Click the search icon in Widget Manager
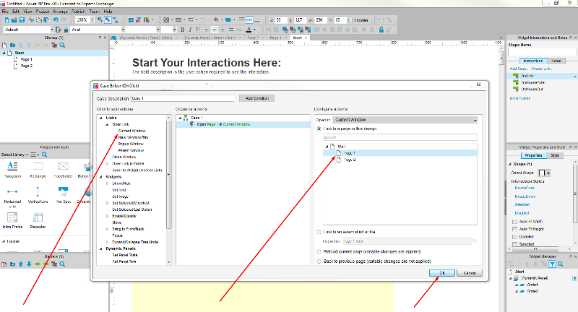 (561, 264)
